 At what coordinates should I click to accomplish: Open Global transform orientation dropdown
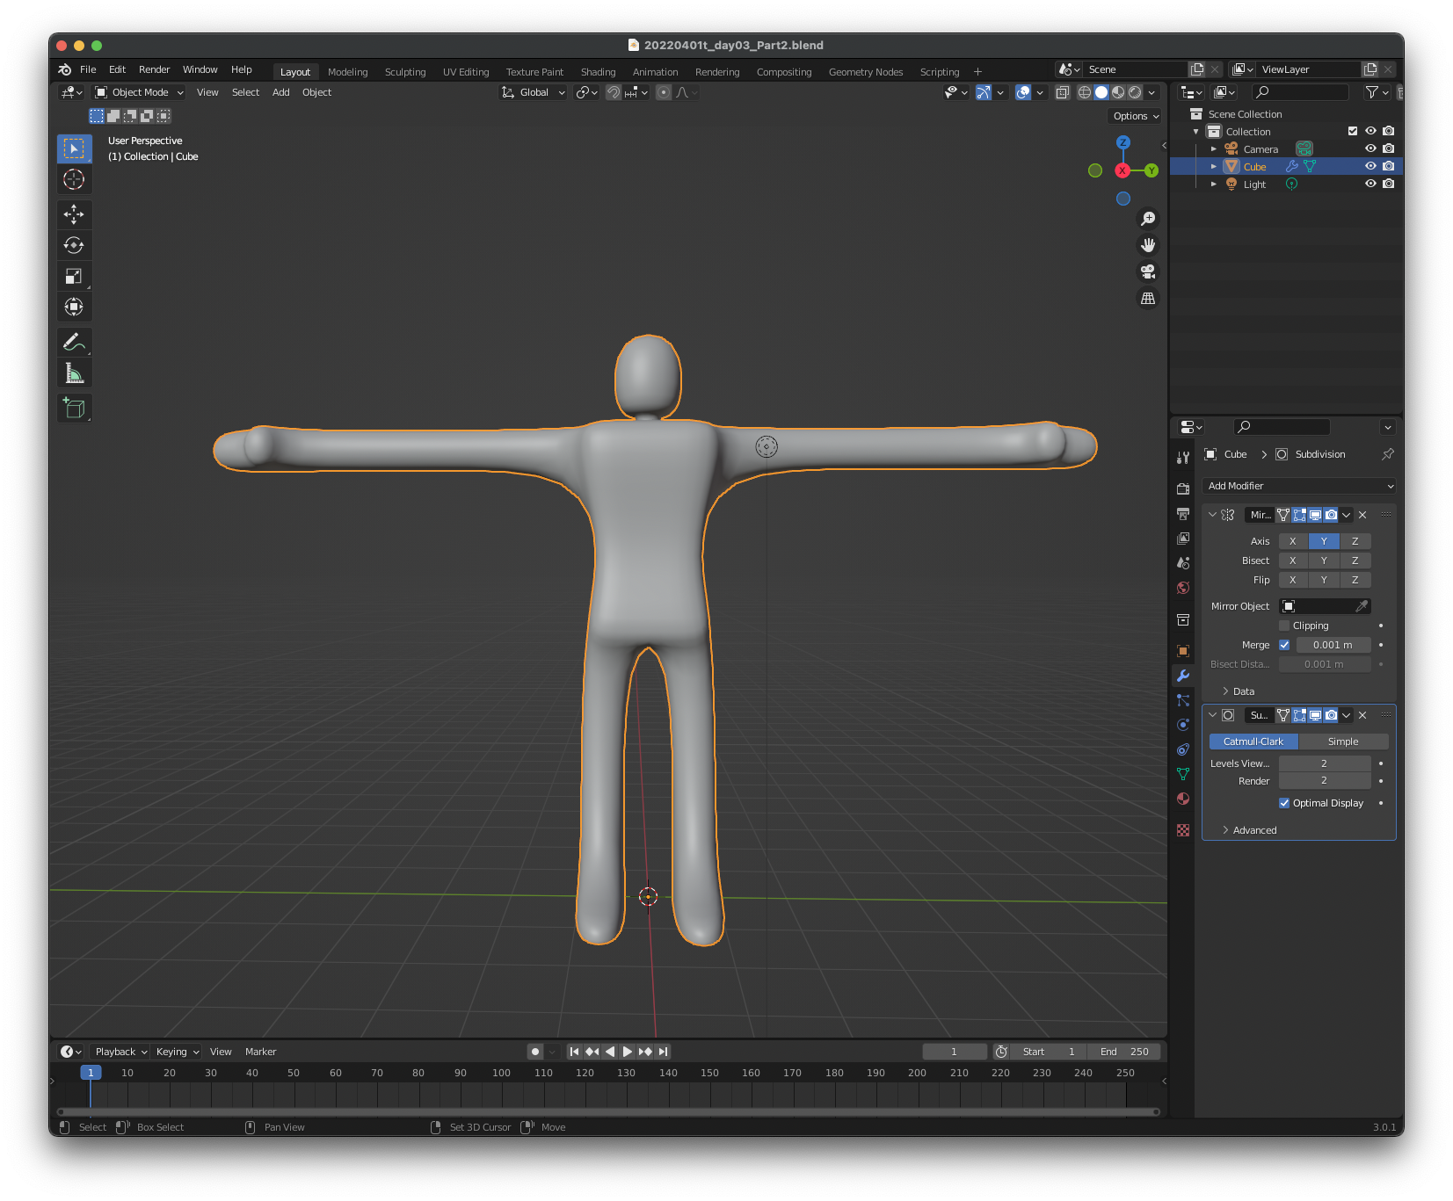point(534,92)
